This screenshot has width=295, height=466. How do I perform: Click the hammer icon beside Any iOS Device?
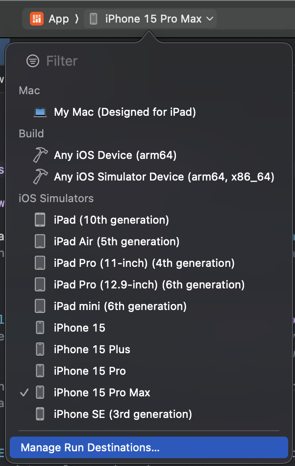[x=40, y=155]
